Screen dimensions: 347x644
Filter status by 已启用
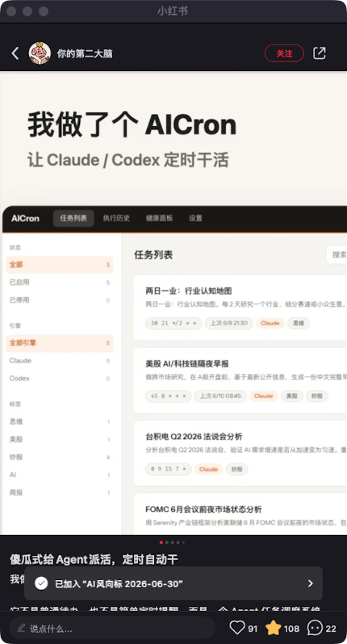pos(60,282)
